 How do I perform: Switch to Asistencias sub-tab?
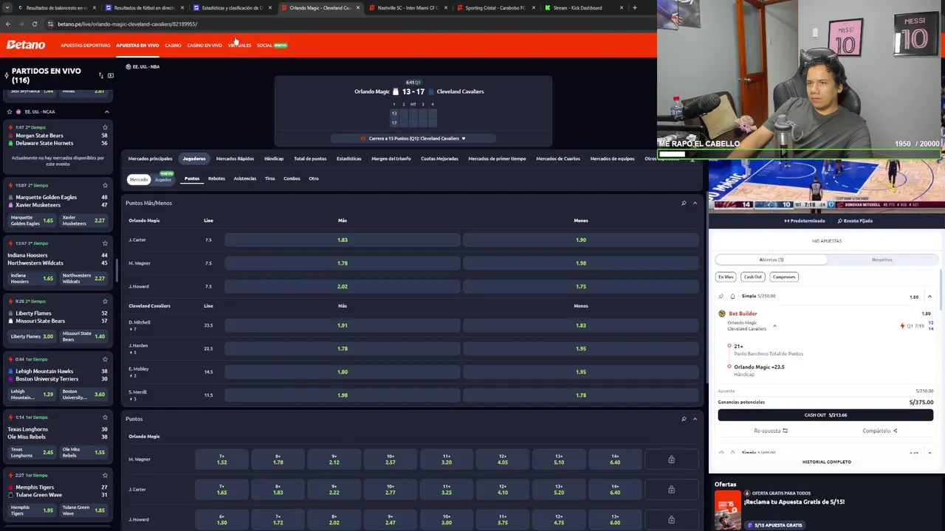244,178
